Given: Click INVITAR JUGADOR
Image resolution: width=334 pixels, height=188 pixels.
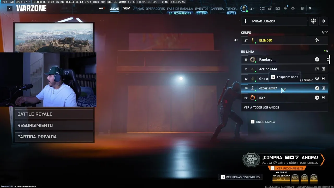Looking at the screenshot, I should (x=274, y=21).
